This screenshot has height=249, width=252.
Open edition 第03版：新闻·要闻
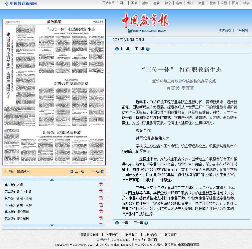click(18, 198)
